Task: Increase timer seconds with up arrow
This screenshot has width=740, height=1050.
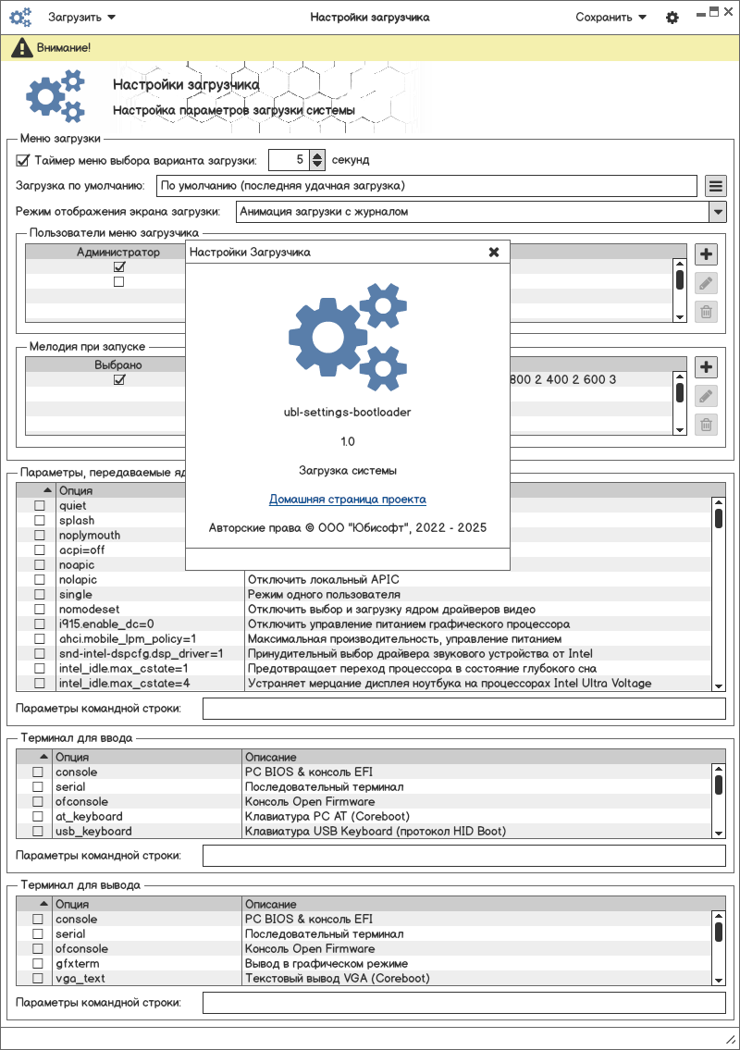Action: pyautogui.click(x=317, y=156)
